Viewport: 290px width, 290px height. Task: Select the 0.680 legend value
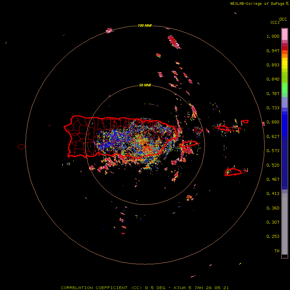[273, 122]
